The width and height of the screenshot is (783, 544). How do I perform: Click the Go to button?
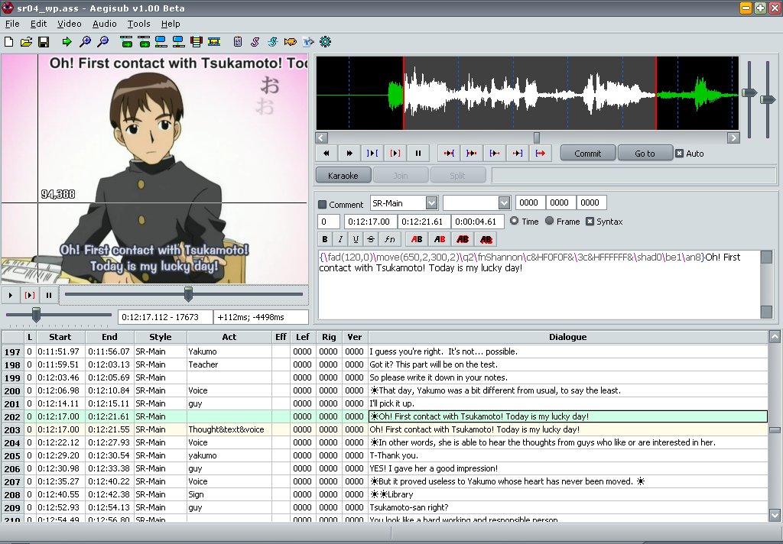645,154
